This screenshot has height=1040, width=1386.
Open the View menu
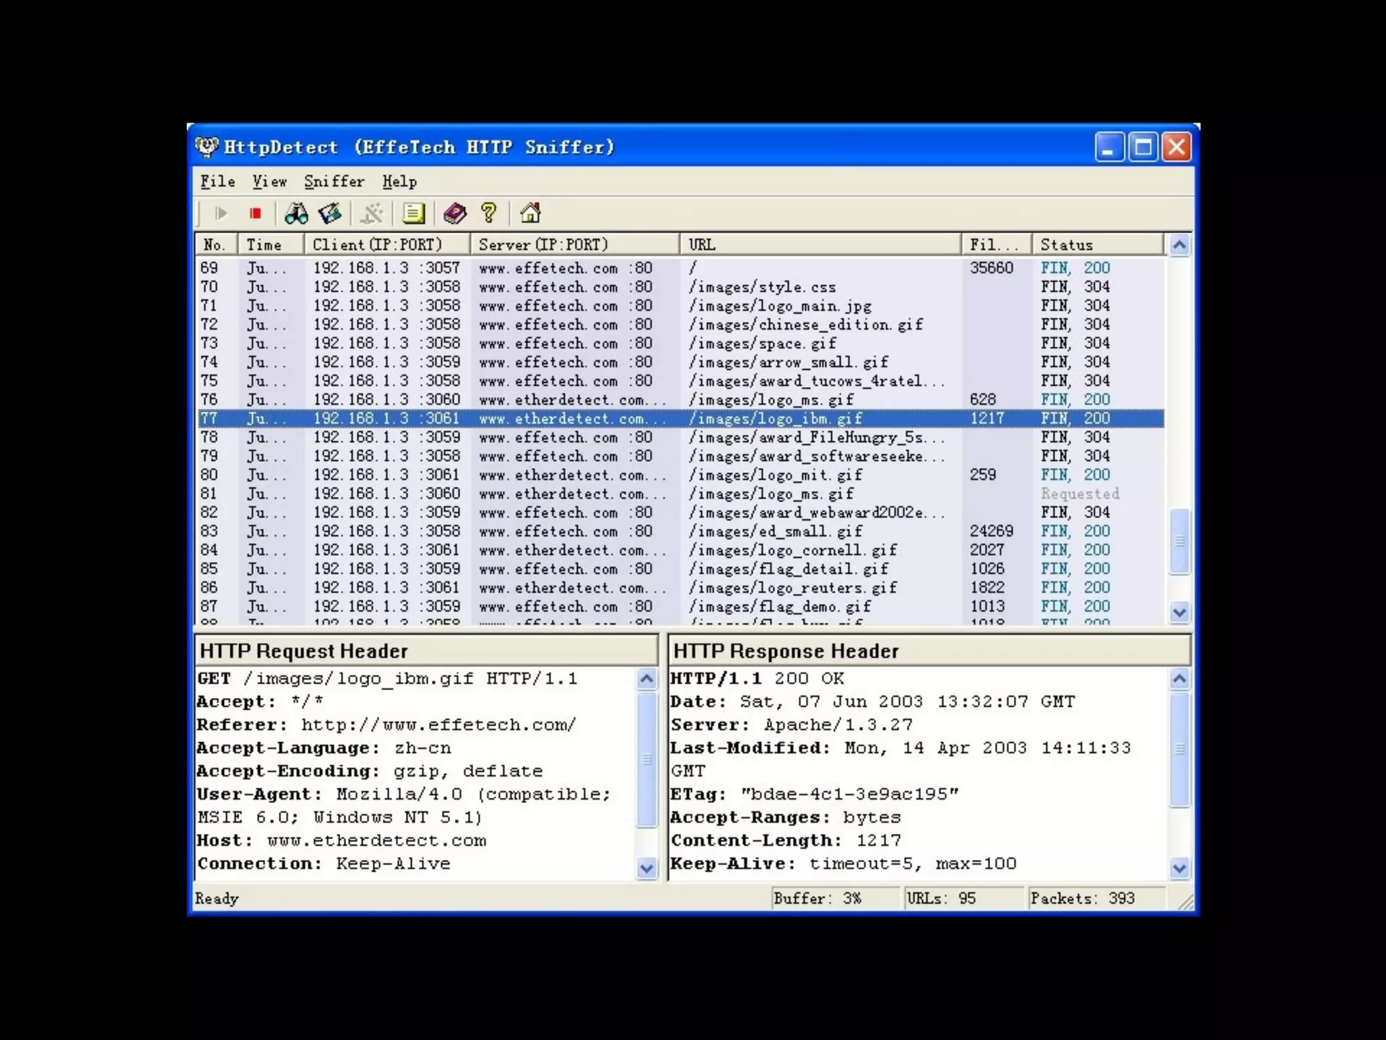coord(269,181)
